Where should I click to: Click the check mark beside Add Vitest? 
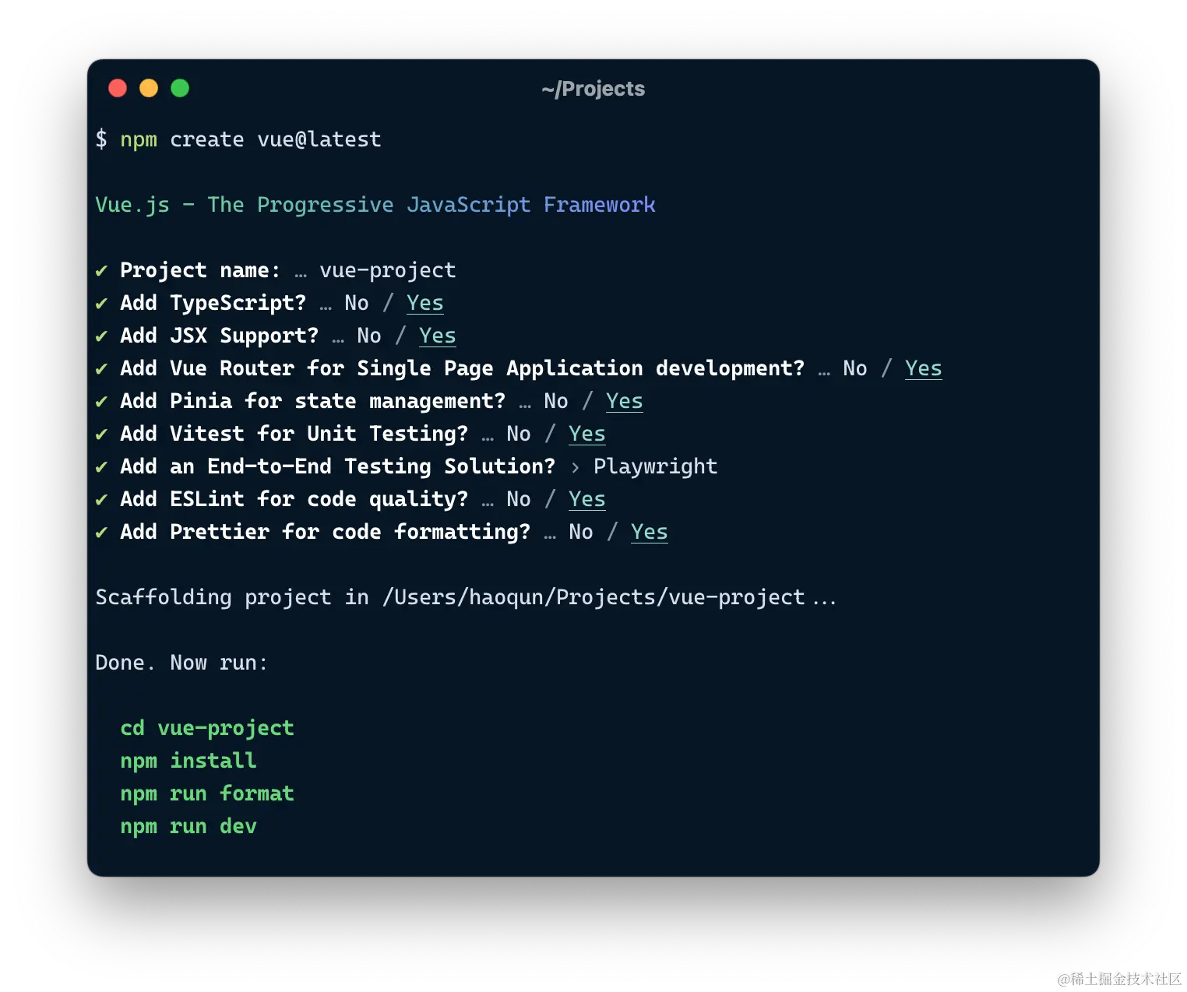click(101, 434)
